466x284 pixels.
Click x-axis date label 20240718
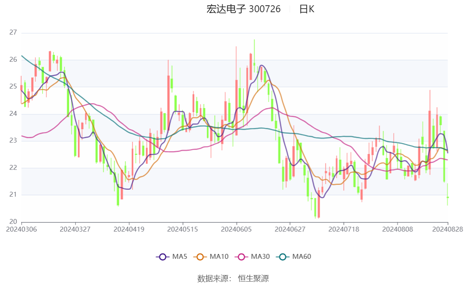pyautogui.click(x=344, y=229)
